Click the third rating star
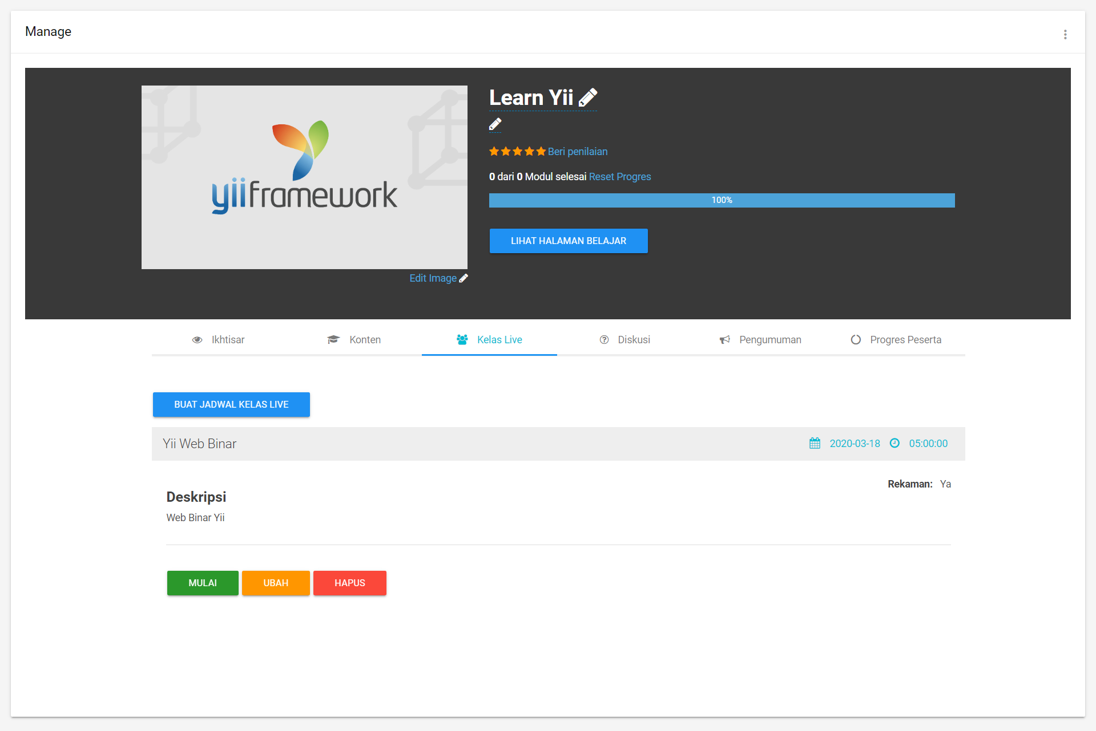Viewport: 1096px width, 731px height. (518, 151)
